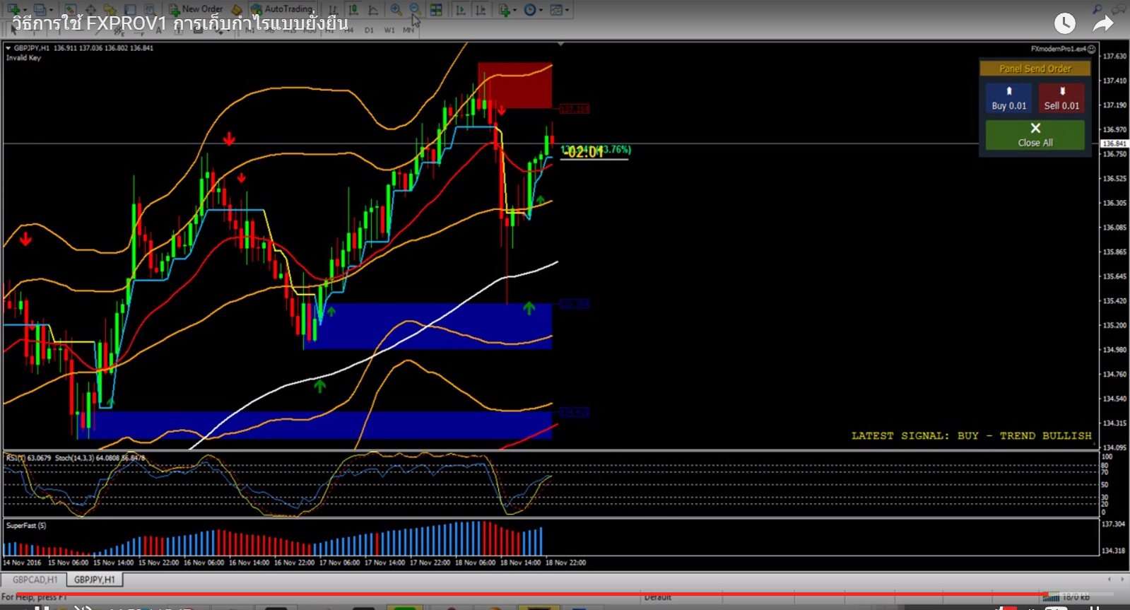
Task: Click the search magnifier icon at top right
Action: pyautogui.click(x=1097, y=8)
